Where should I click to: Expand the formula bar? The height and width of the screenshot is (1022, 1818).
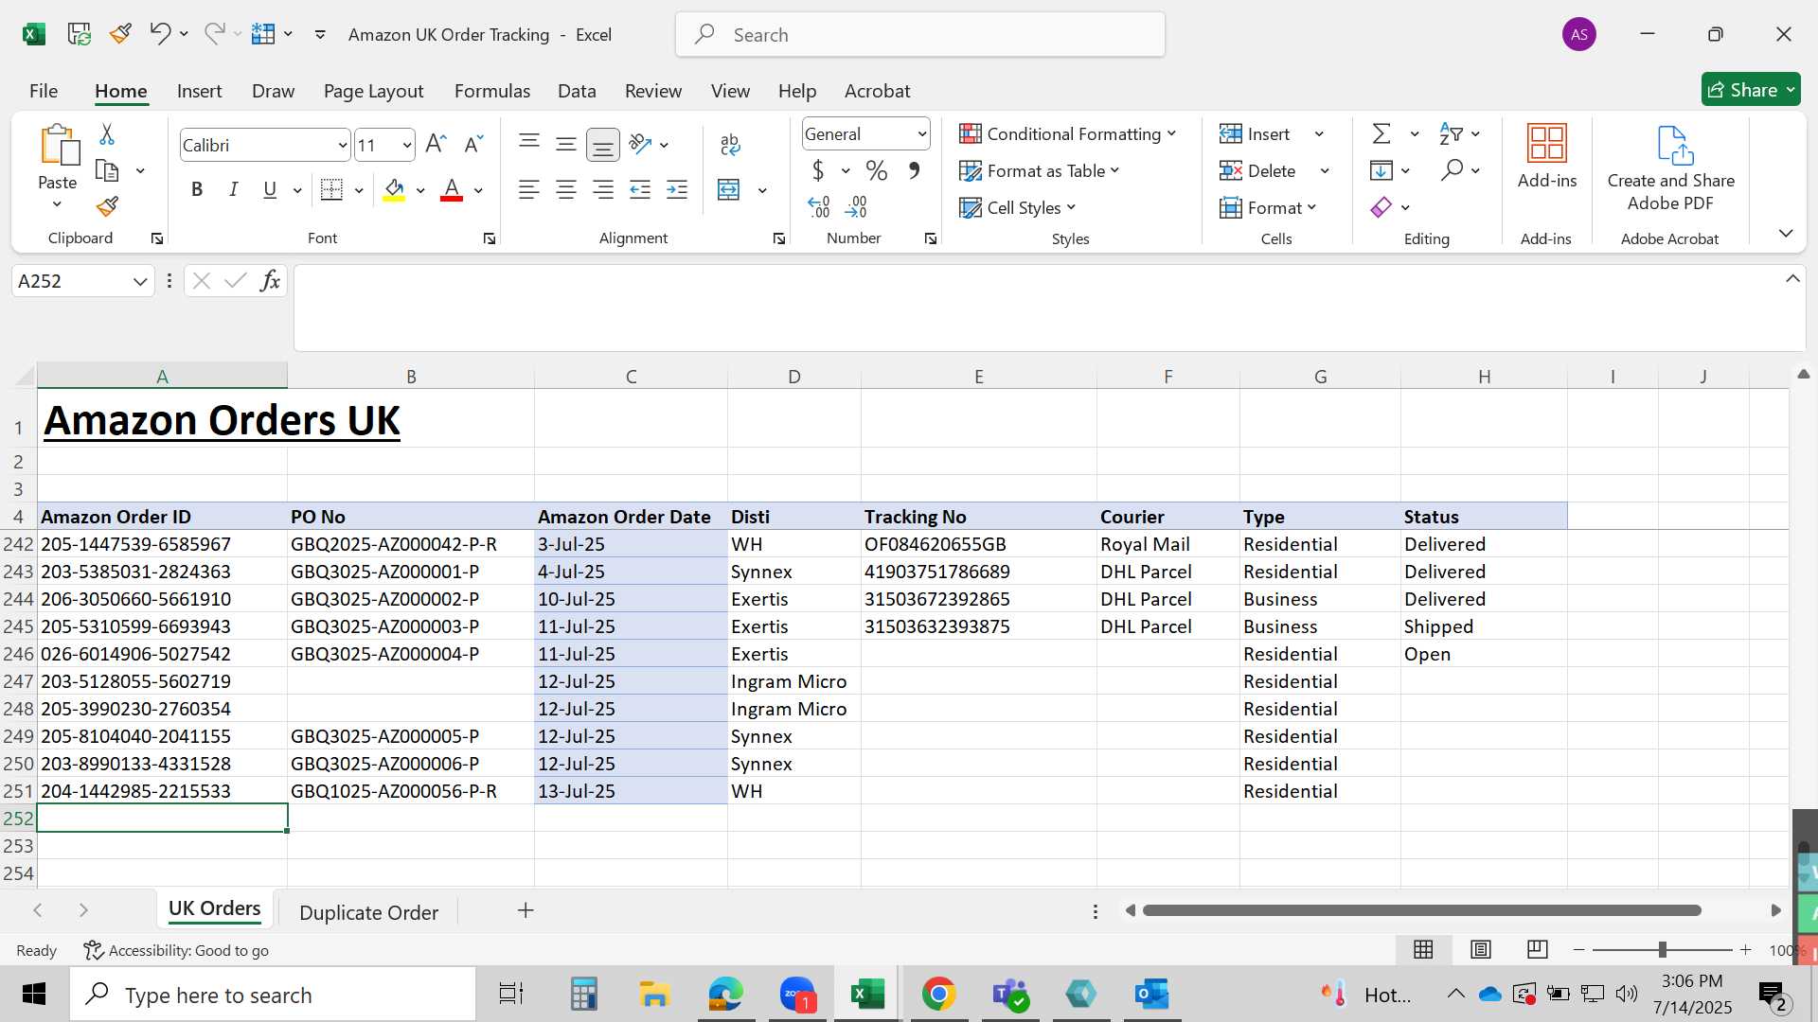1792,278
